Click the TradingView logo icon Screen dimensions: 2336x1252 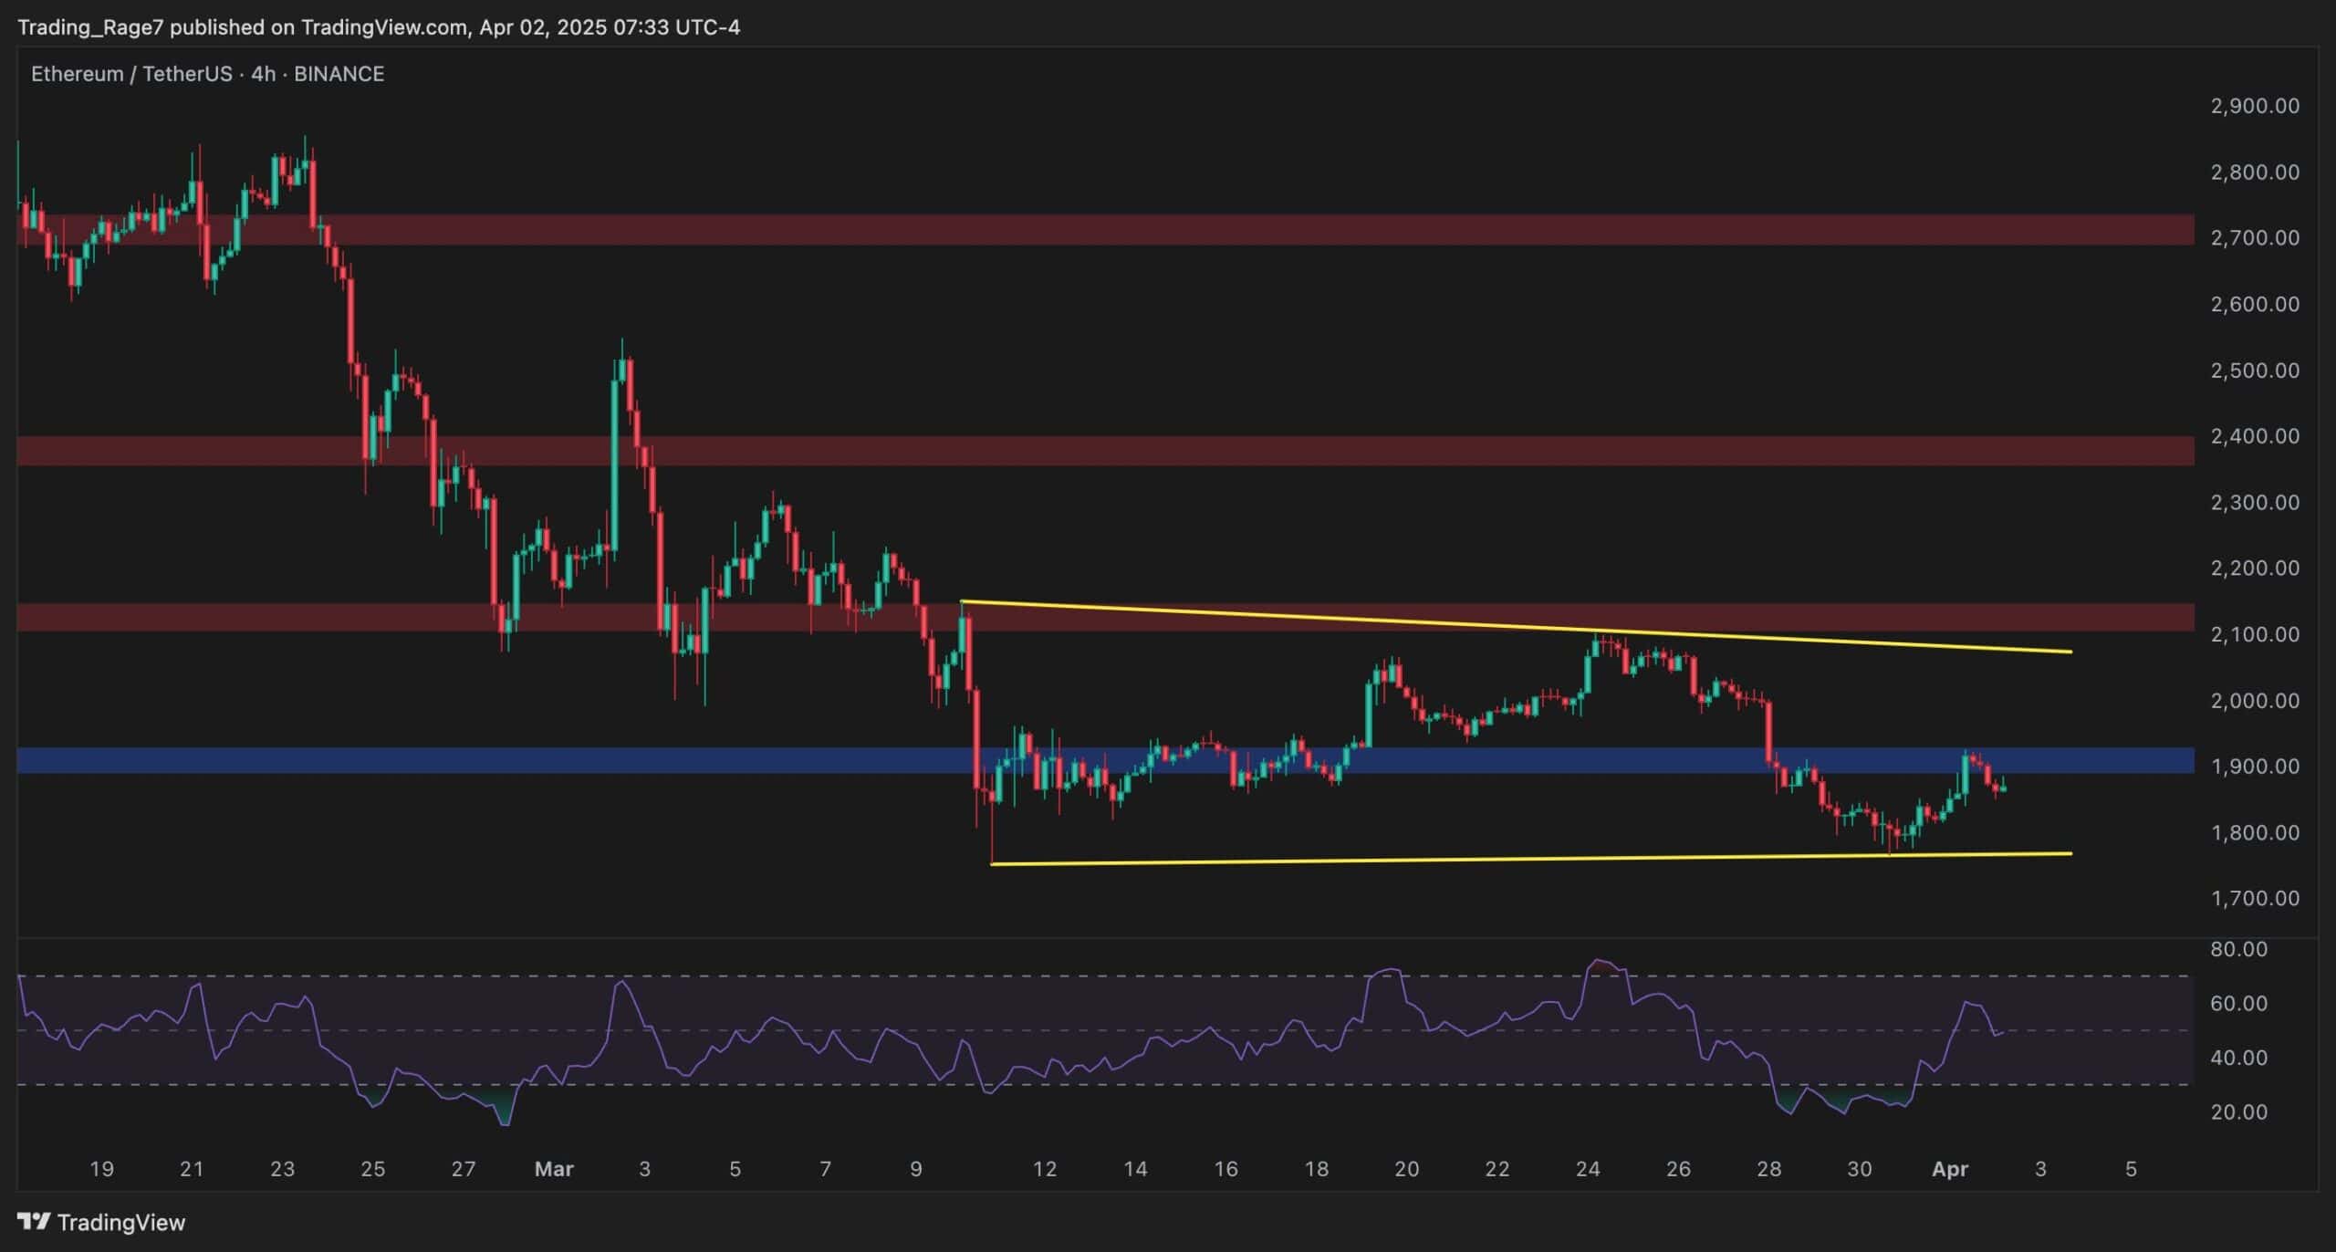point(34,1222)
